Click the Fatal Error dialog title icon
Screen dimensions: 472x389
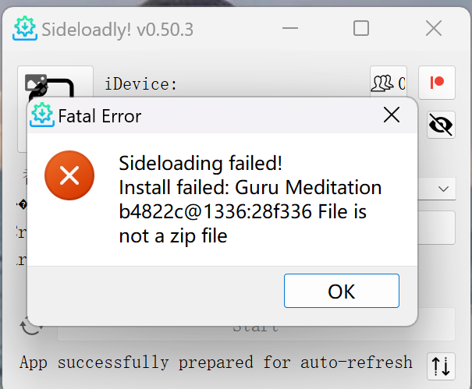pos(41,116)
